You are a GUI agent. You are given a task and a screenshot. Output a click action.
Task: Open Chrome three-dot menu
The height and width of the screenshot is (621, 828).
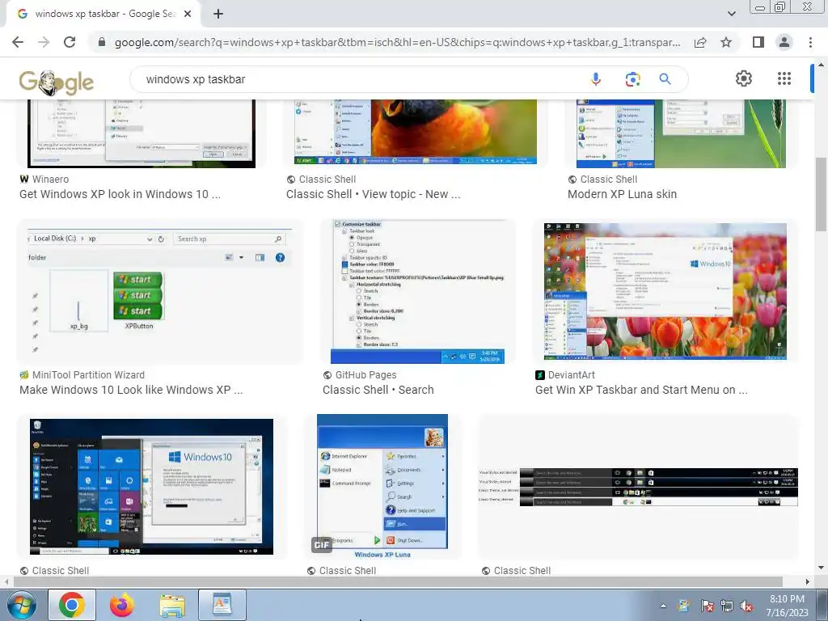click(x=810, y=42)
